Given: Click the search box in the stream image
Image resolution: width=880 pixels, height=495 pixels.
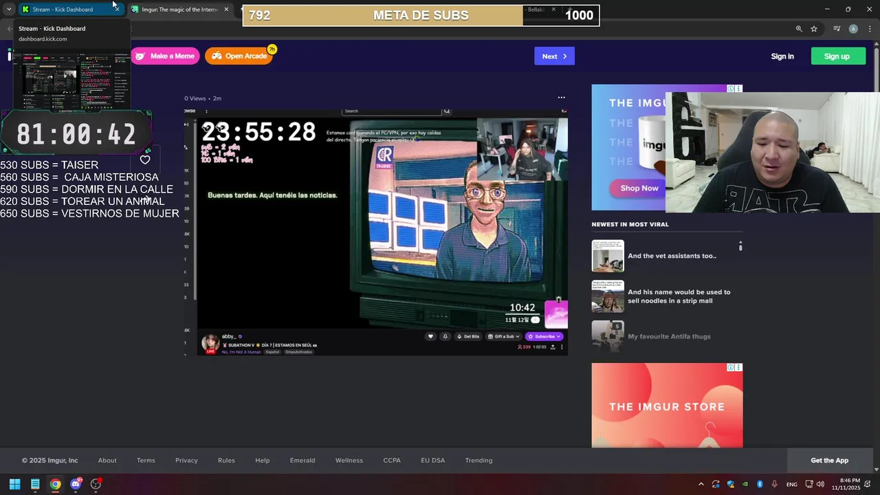Looking at the screenshot, I should 392,111.
